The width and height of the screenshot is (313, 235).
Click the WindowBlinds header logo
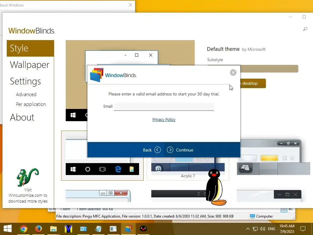click(x=31, y=31)
